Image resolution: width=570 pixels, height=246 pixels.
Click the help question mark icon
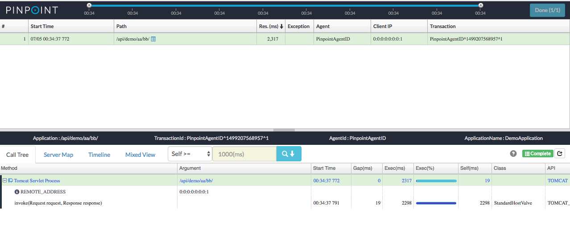pos(513,153)
